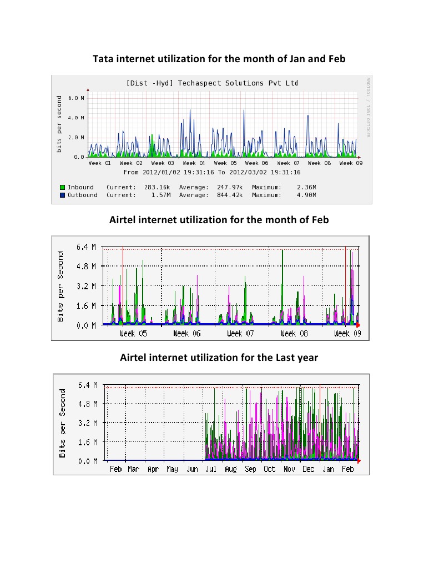Click heading 'Tata internet utilization for the month of Jan and Feb'

[219, 59]
